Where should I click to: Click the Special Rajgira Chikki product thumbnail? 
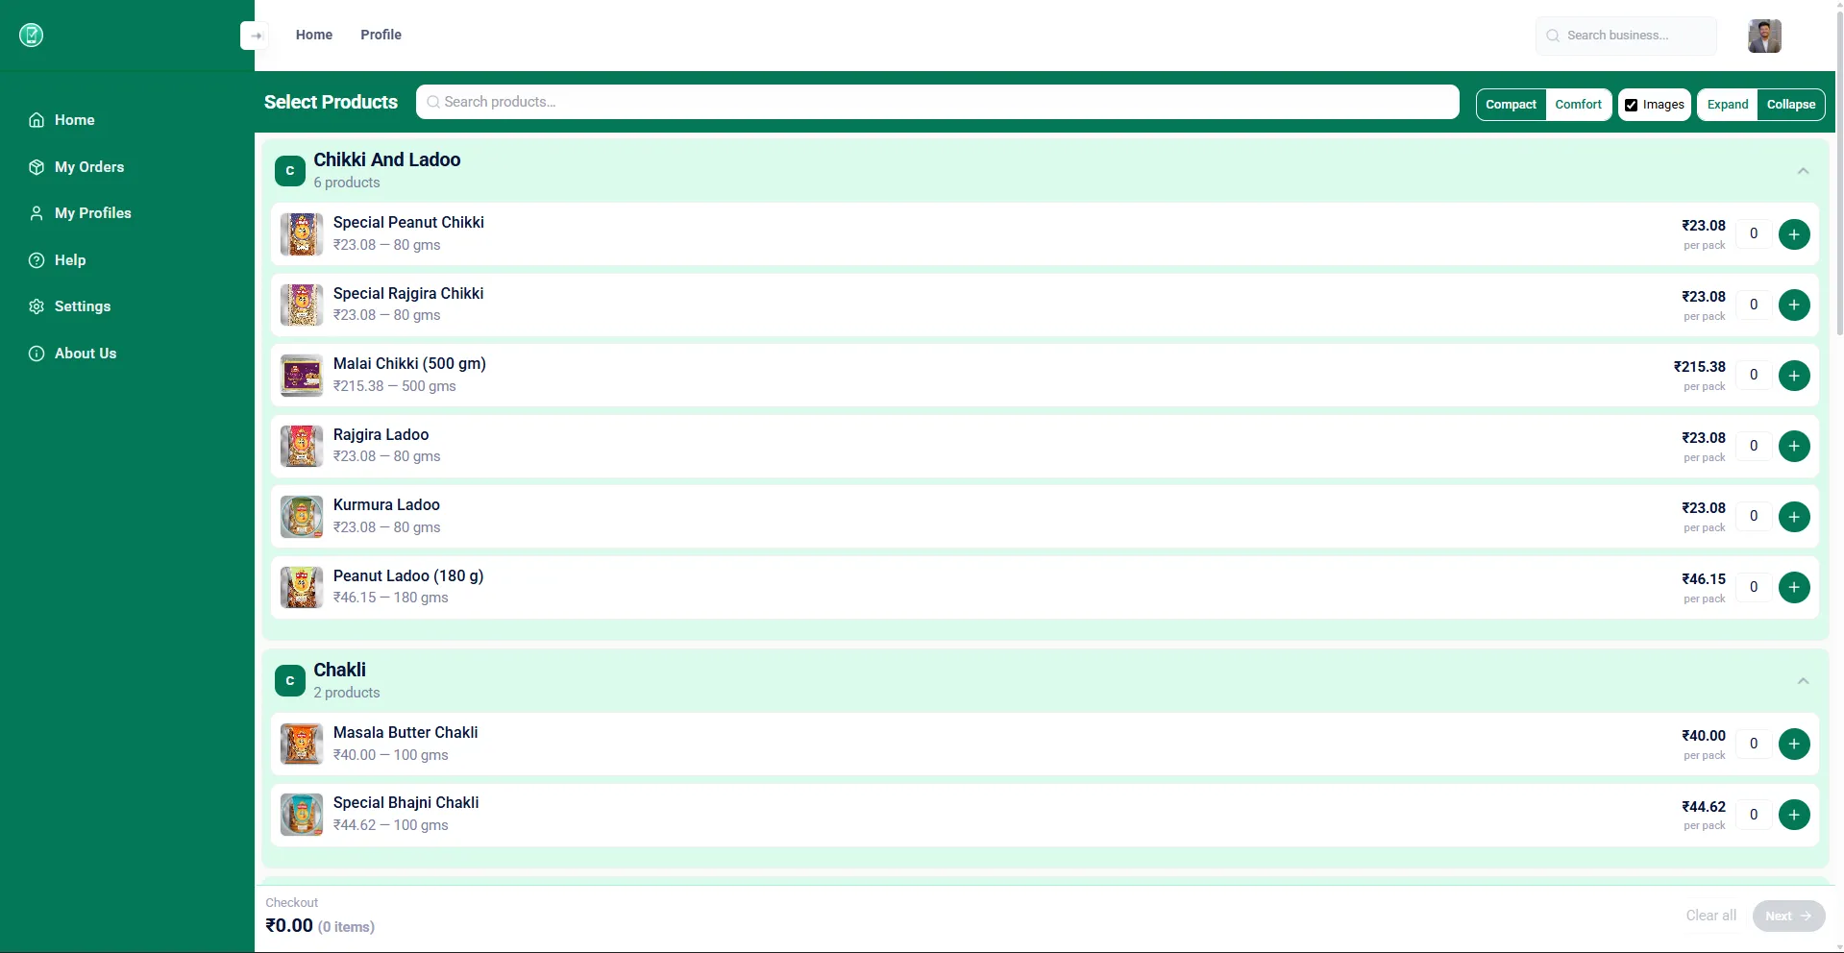(302, 305)
